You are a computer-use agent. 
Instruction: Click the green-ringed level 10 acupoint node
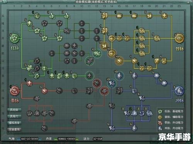[x=97, y=53]
